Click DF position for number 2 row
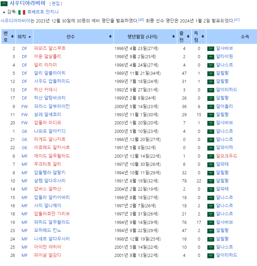This screenshot has width=257, height=266. 24,49
